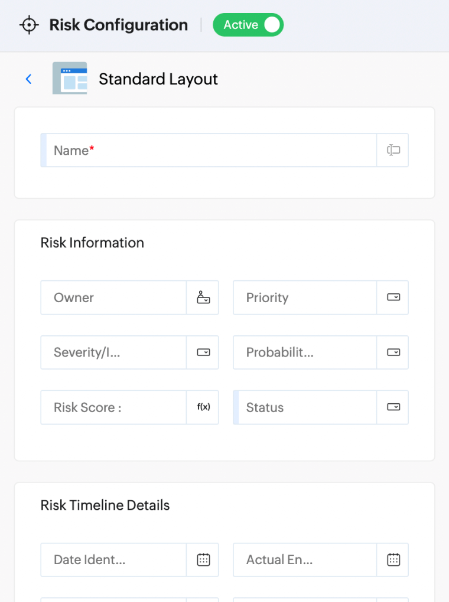Select the Risk Information section heading
Image resolution: width=449 pixels, height=602 pixels.
click(92, 242)
